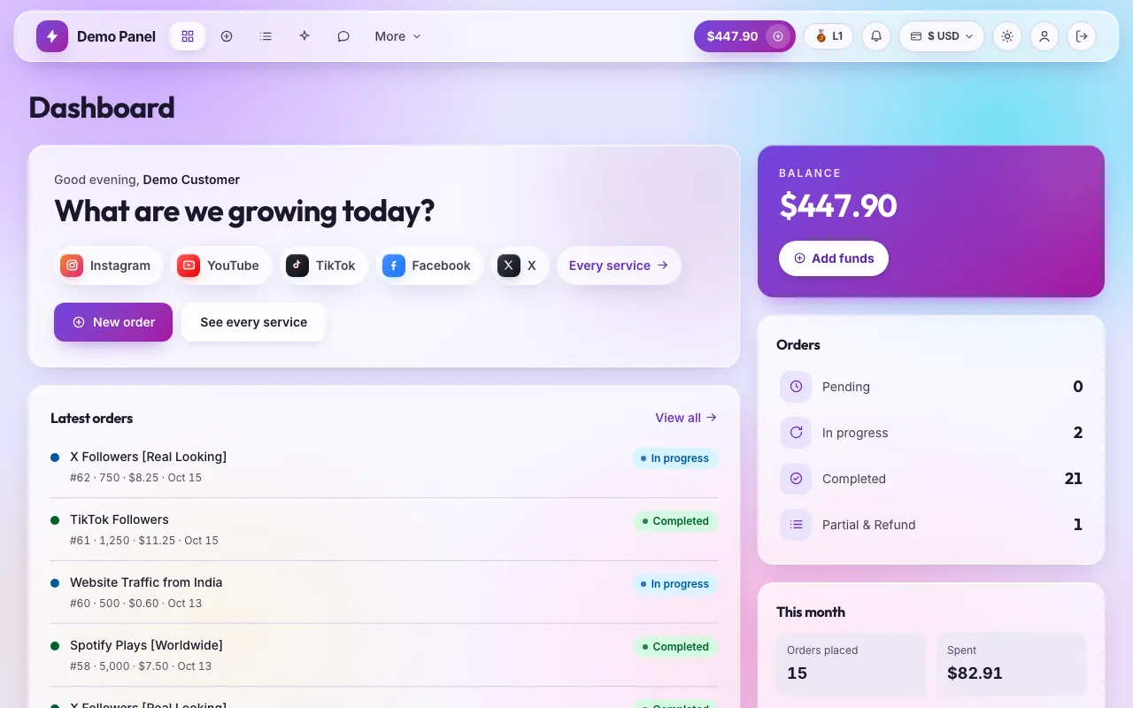Select the Facebook service chip
Viewport: 1133px width, 708px height.
430,265
